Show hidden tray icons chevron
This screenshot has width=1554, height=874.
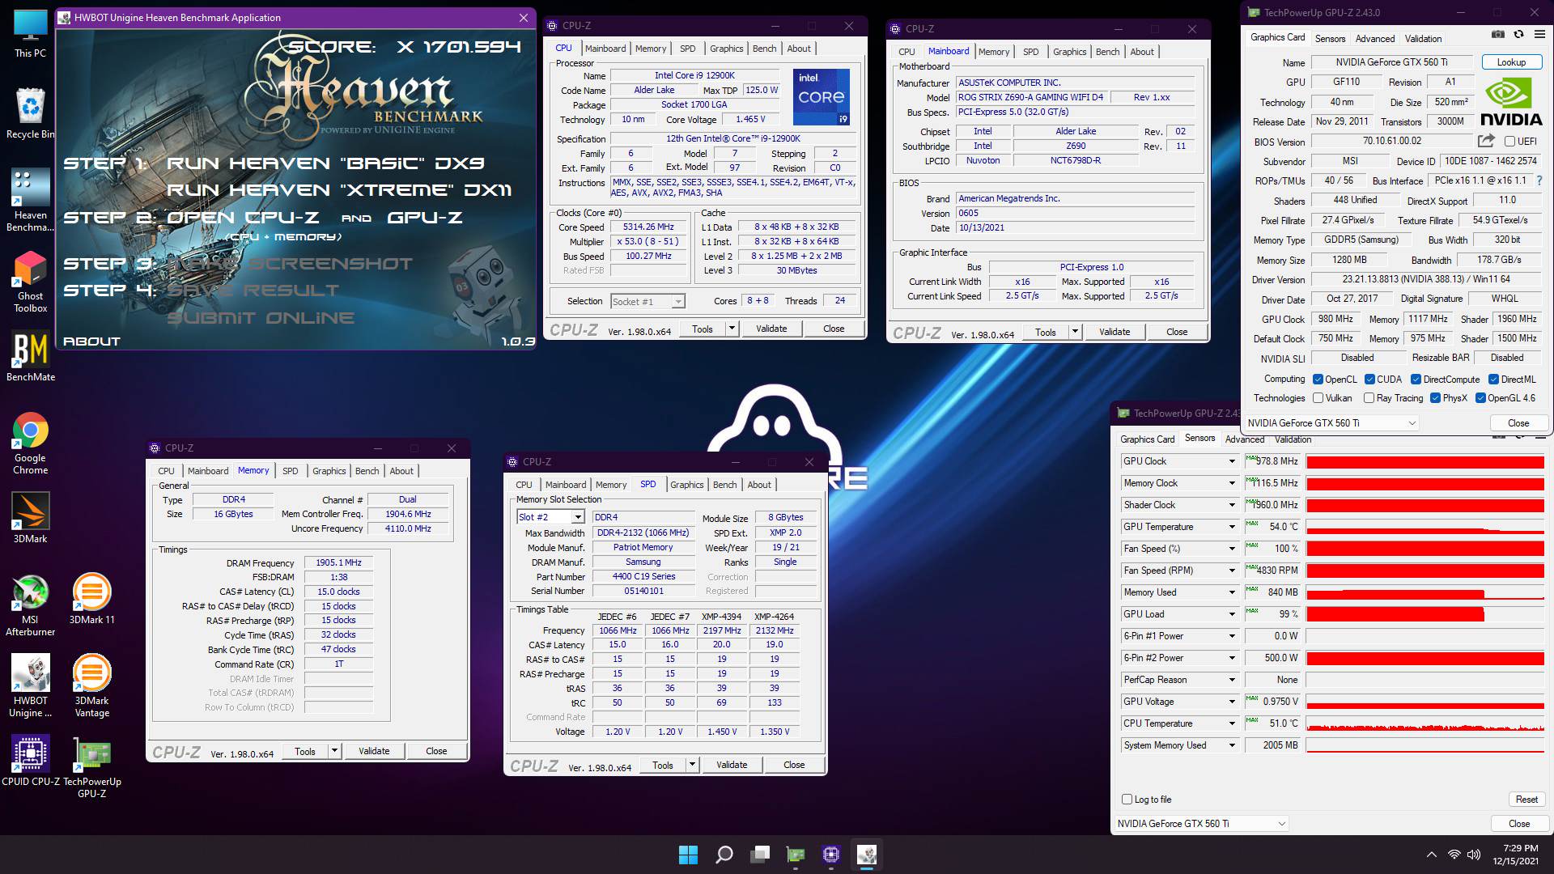[x=1431, y=855]
